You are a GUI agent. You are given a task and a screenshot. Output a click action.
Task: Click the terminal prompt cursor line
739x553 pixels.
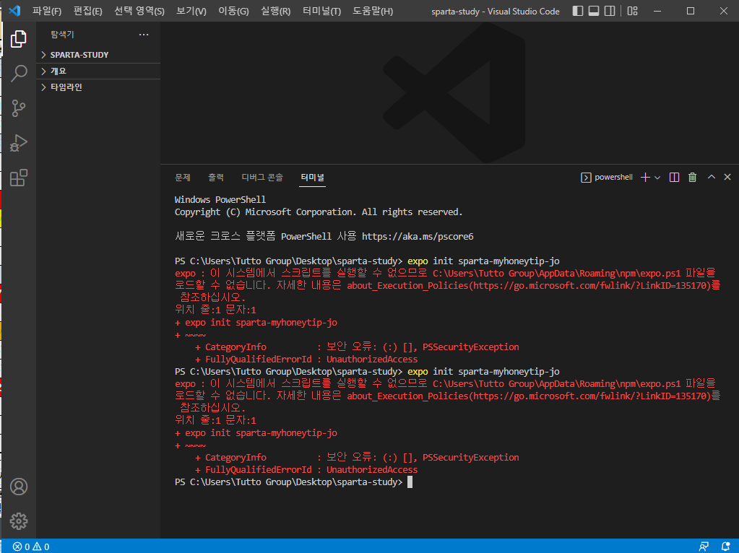click(x=293, y=482)
